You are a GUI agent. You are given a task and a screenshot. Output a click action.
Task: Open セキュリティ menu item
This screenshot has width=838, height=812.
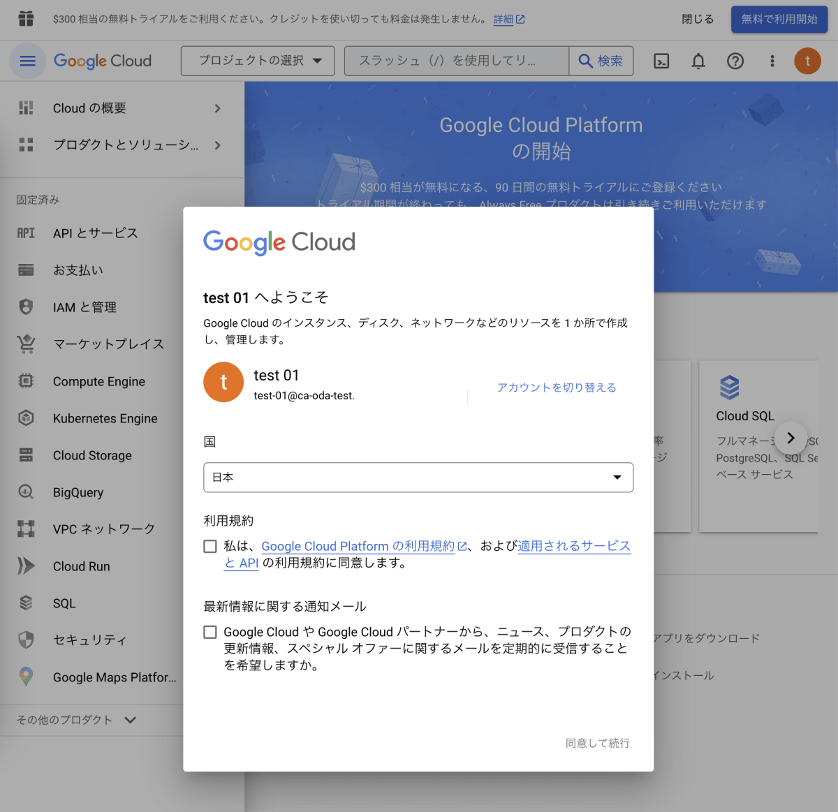[x=90, y=640]
